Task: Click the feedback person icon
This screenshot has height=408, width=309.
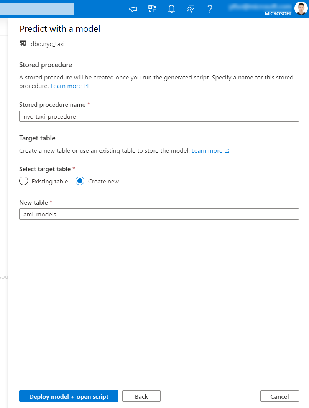Action: [x=191, y=9]
